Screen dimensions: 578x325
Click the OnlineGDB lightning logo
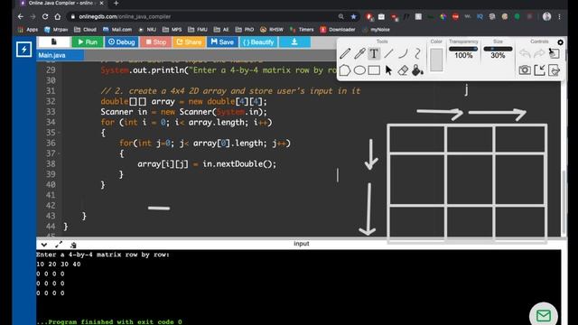(24, 49)
